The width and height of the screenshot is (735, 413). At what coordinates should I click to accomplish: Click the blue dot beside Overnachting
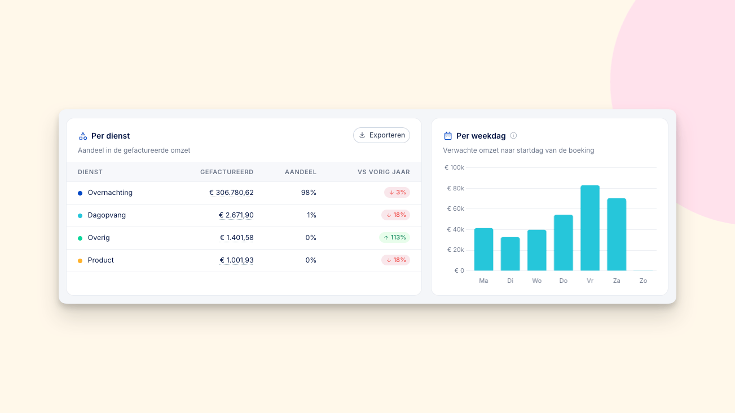tap(80, 193)
